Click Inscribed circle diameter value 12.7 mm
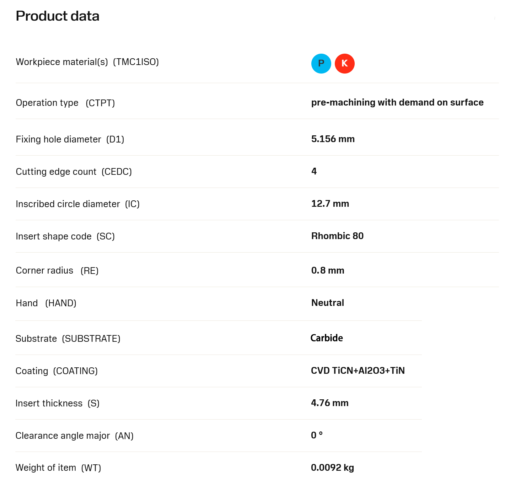 (x=330, y=204)
